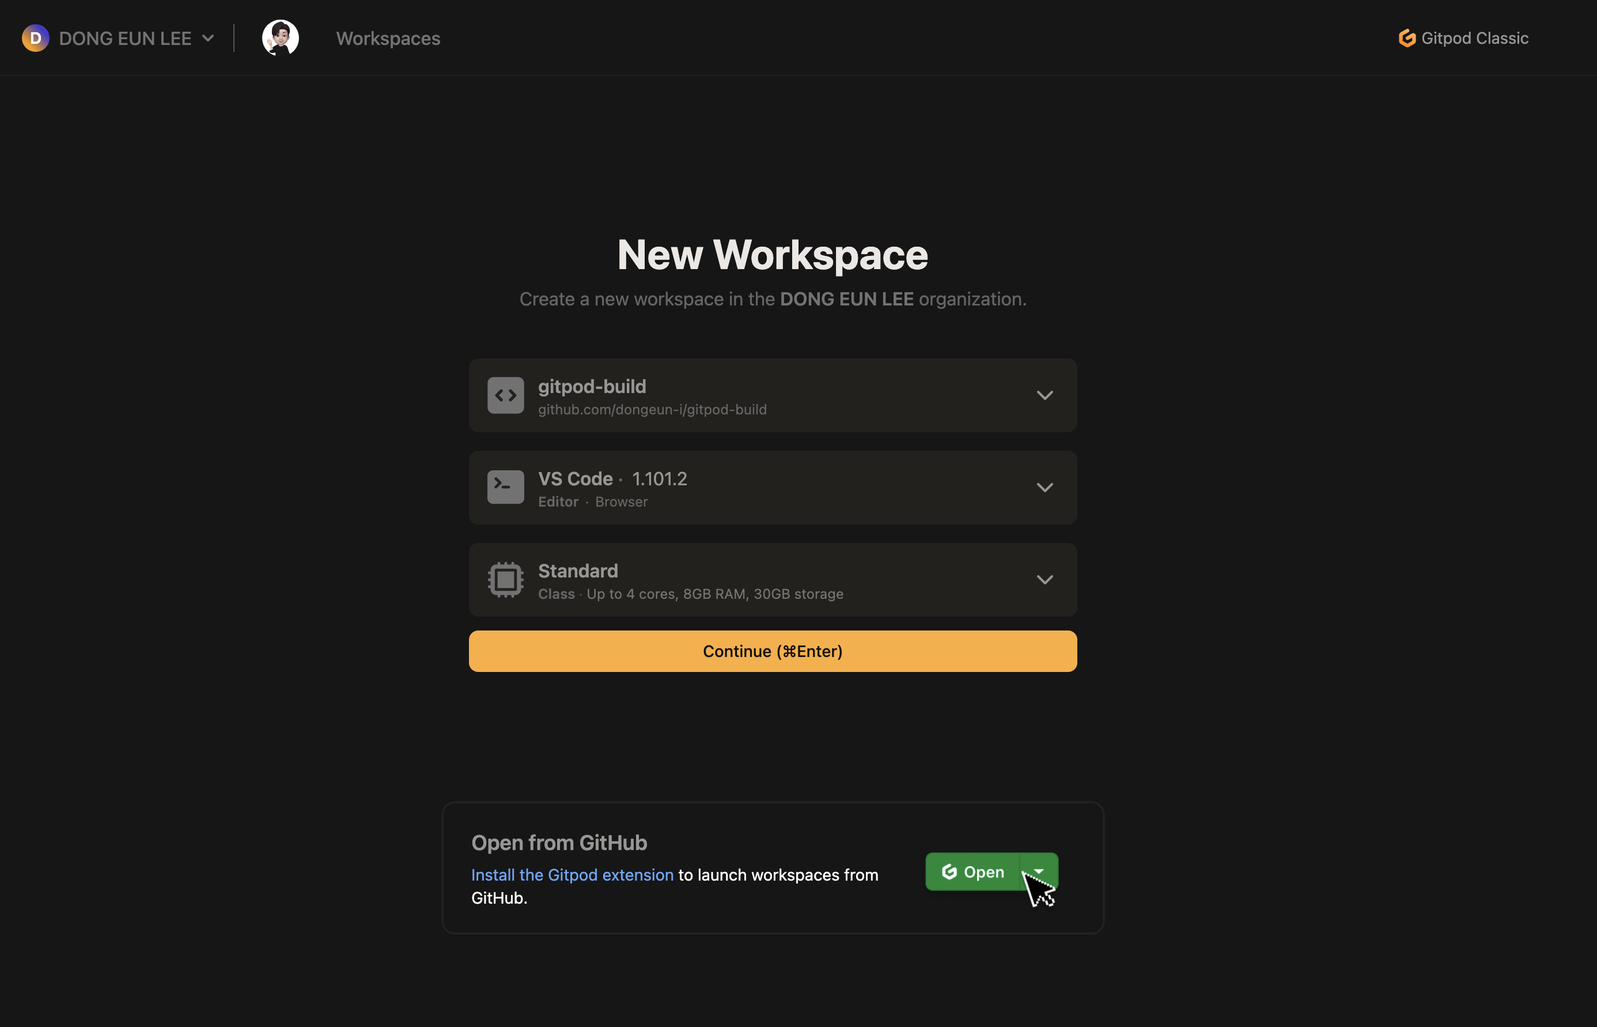Expand the VS Code editor chevron
This screenshot has width=1597, height=1027.
[x=1045, y=488]
